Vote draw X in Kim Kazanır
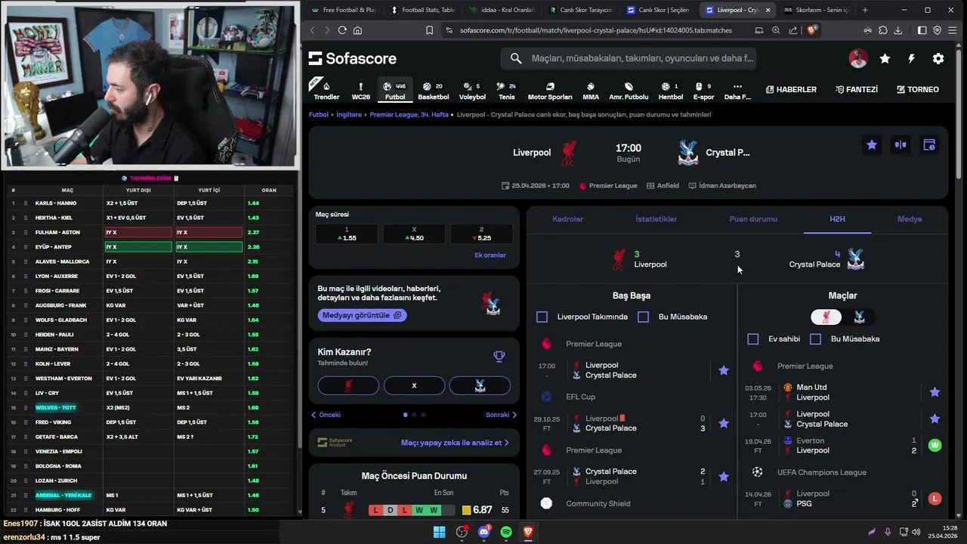This screenshot has height=544, width=967. pyautogui.click(x=414, y=385)
